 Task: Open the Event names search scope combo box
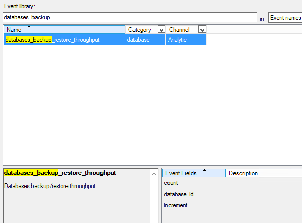coord(285,18)
